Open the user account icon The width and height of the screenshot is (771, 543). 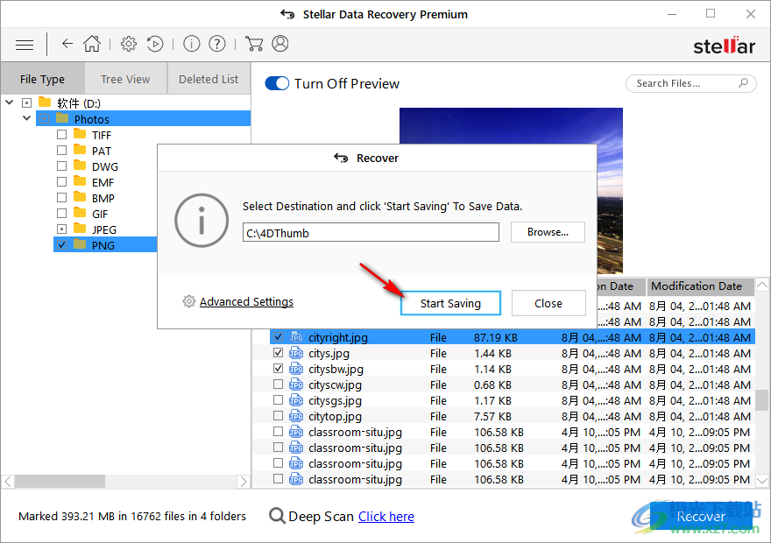(x=280, y=44)
